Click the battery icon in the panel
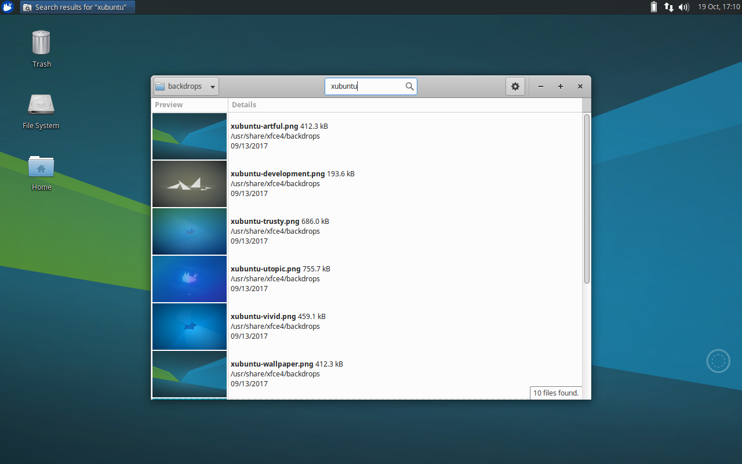742x464 pixels. click(654, 7)
